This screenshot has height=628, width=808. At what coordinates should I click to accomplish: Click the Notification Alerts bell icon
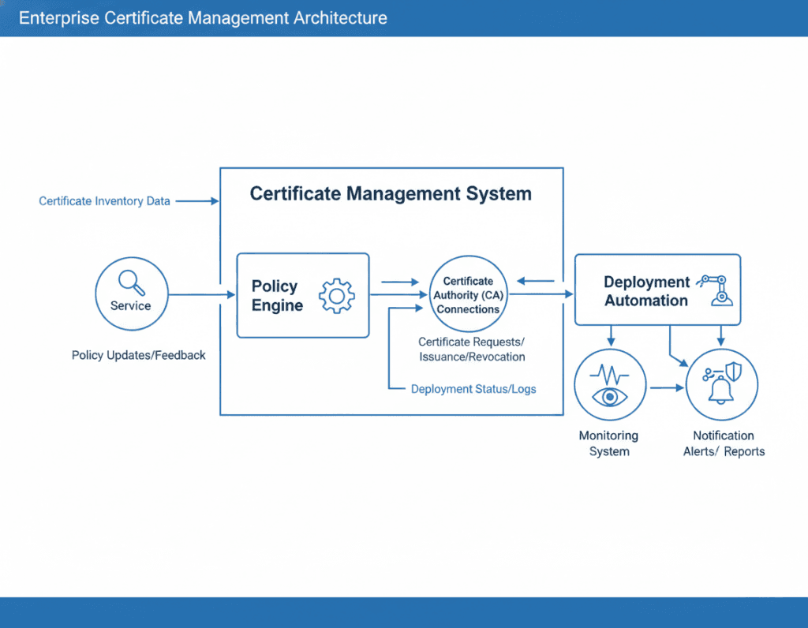(x=722, y=388)
